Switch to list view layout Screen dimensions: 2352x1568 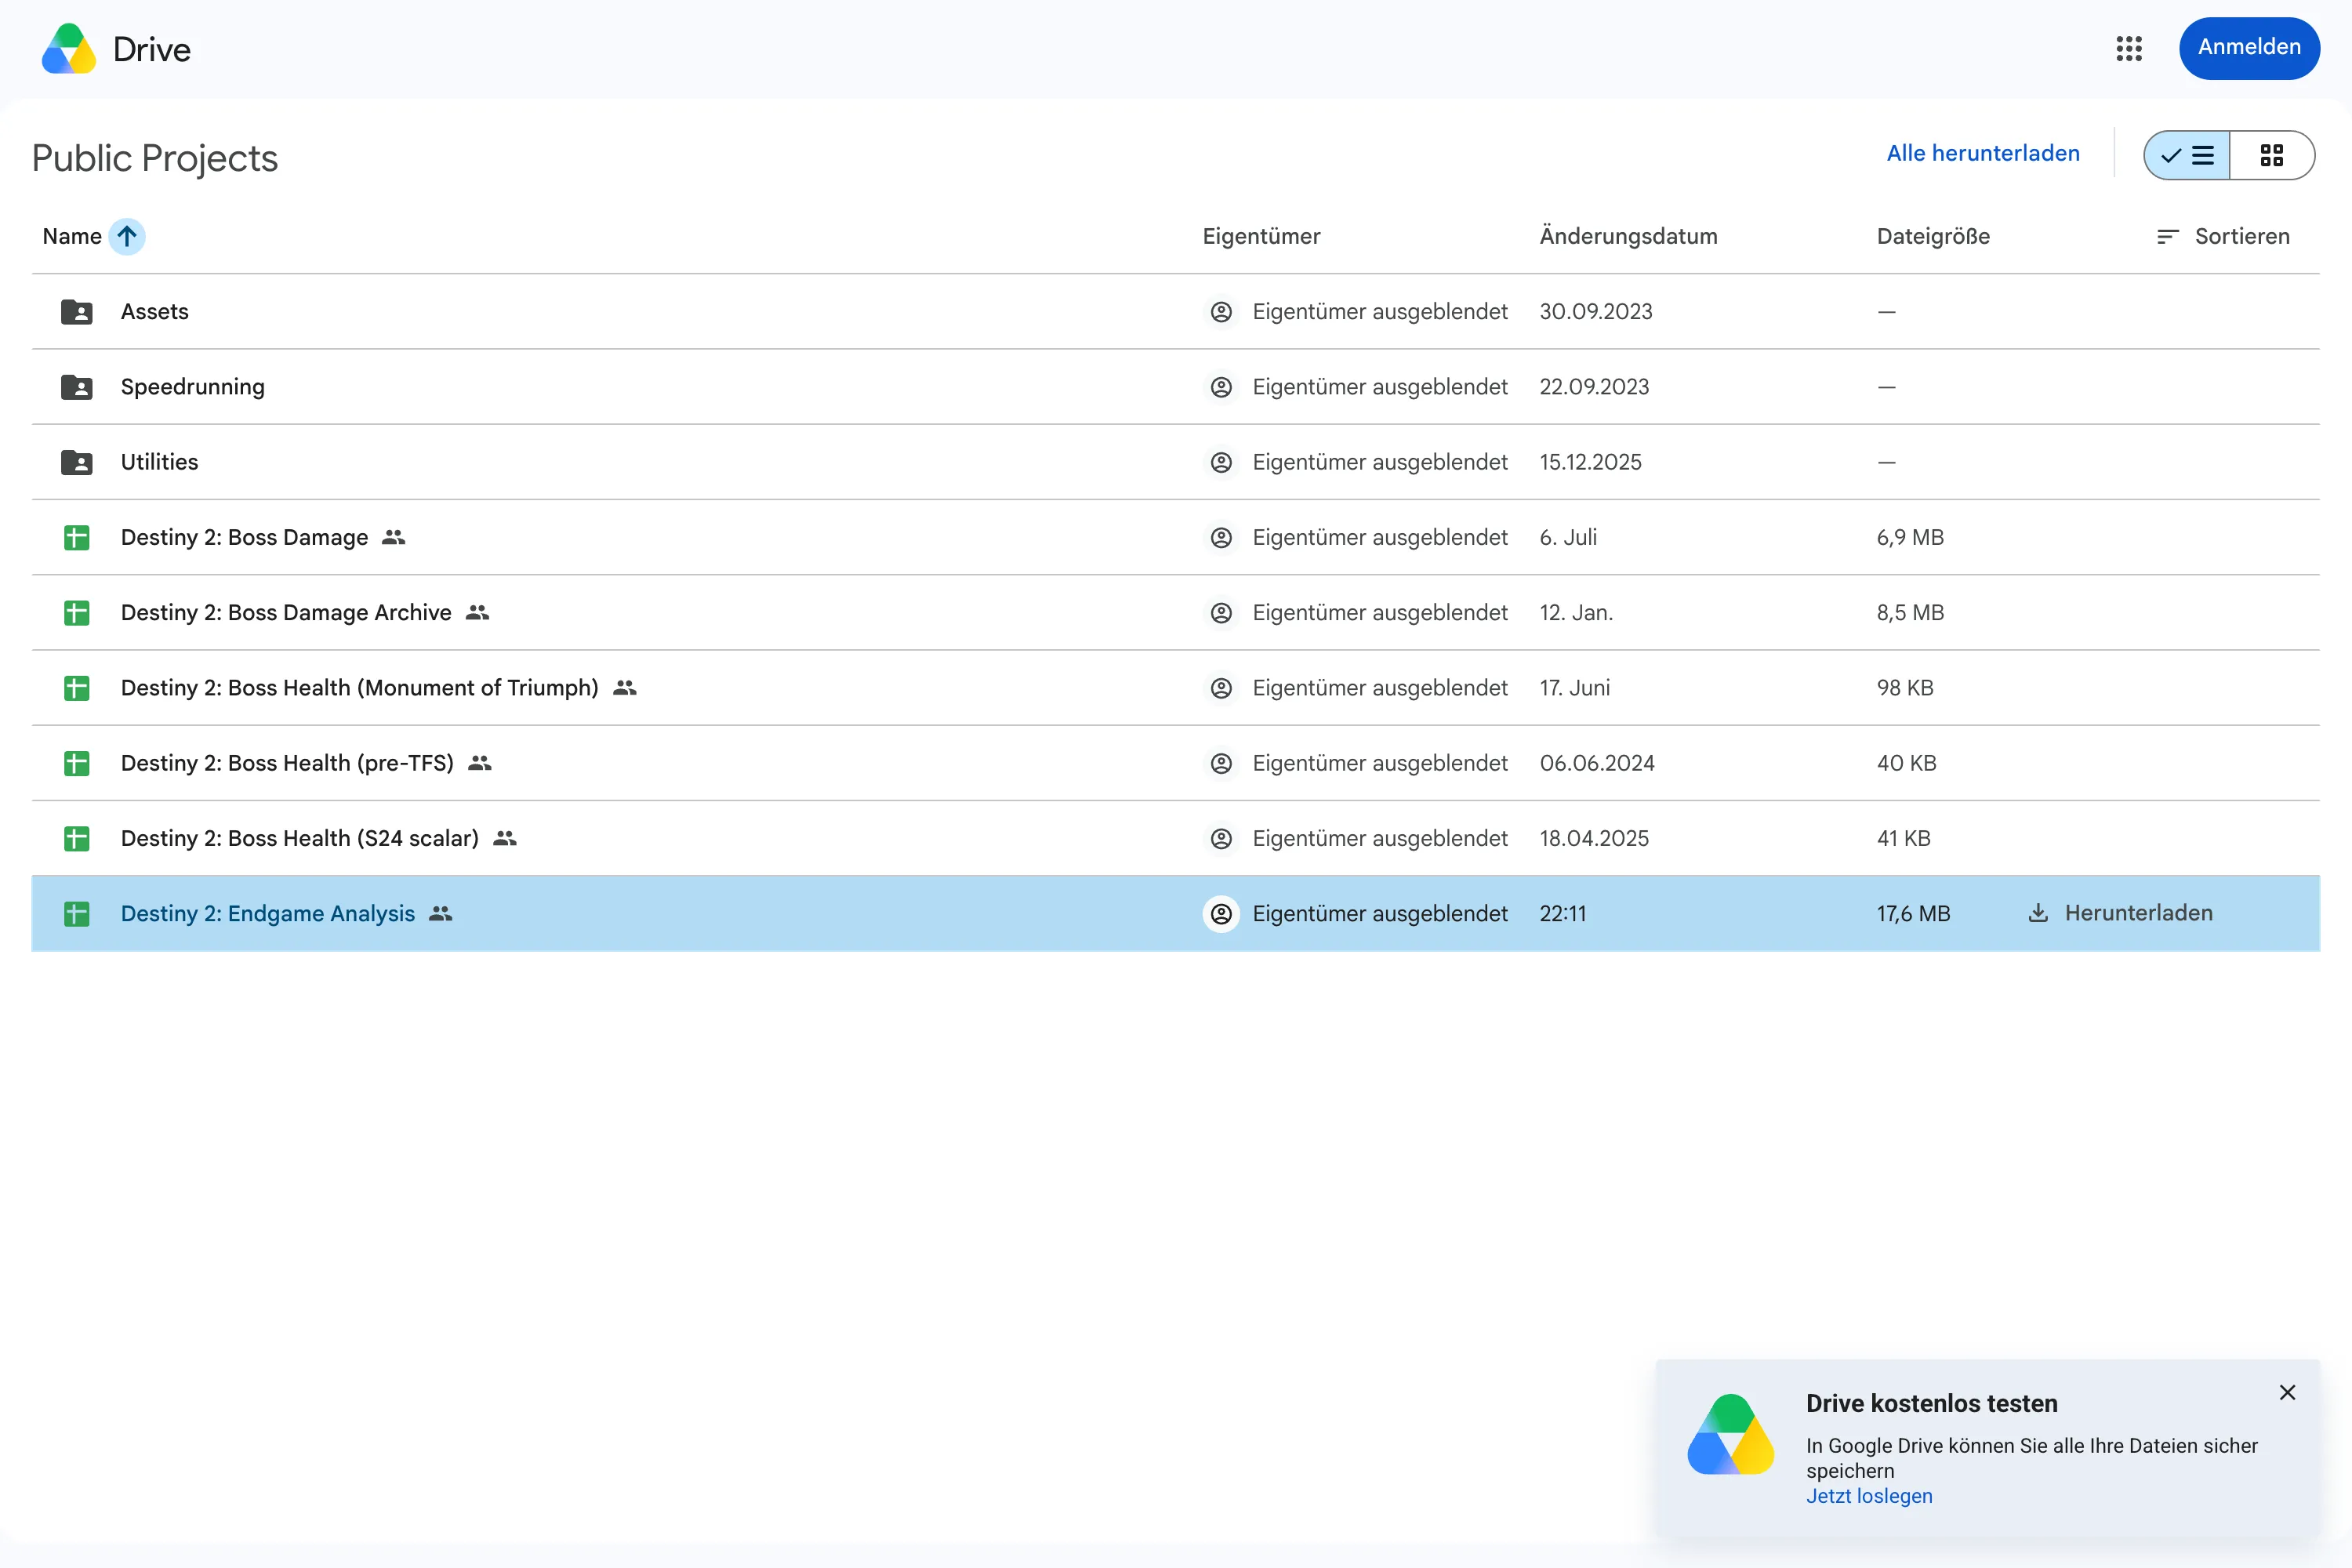[2187, 155]
